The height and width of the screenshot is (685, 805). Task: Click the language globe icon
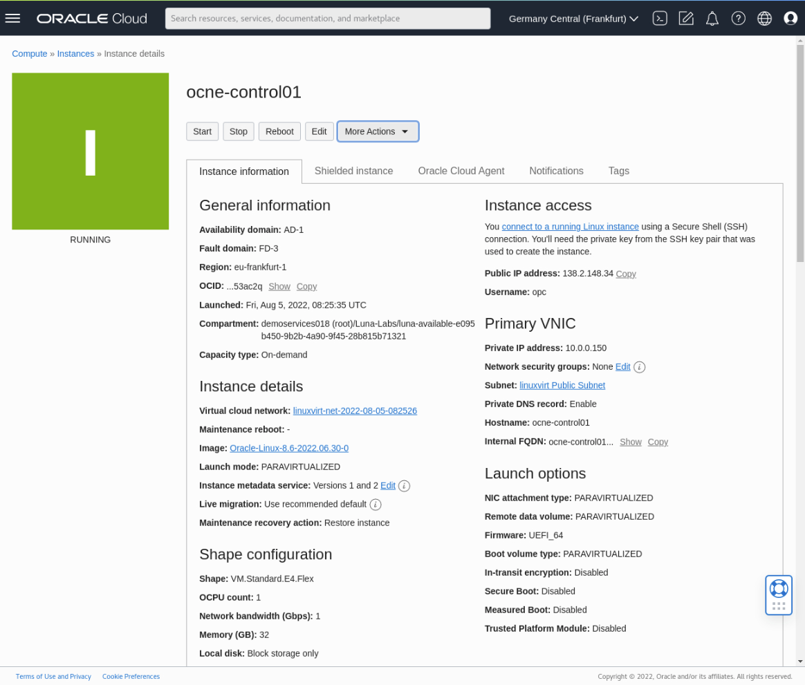[x=764, y=18]
